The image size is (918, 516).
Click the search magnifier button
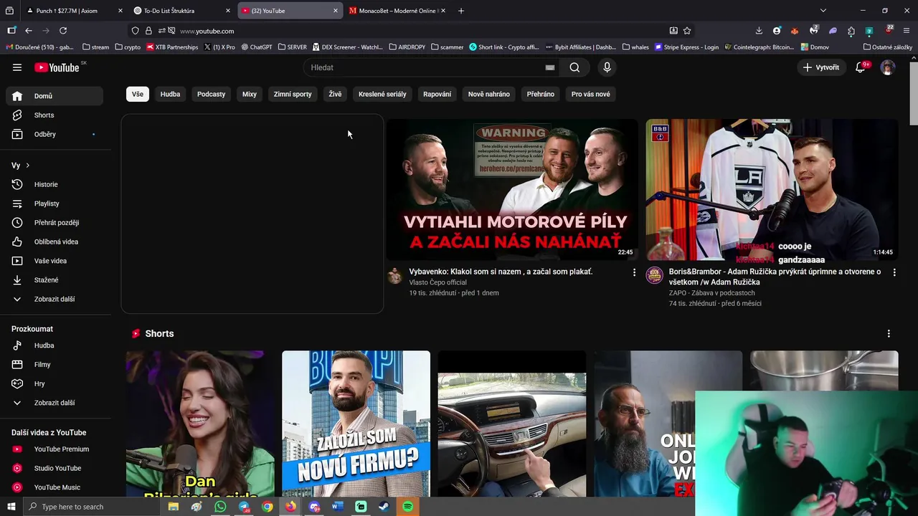click(x=574, y=67)
